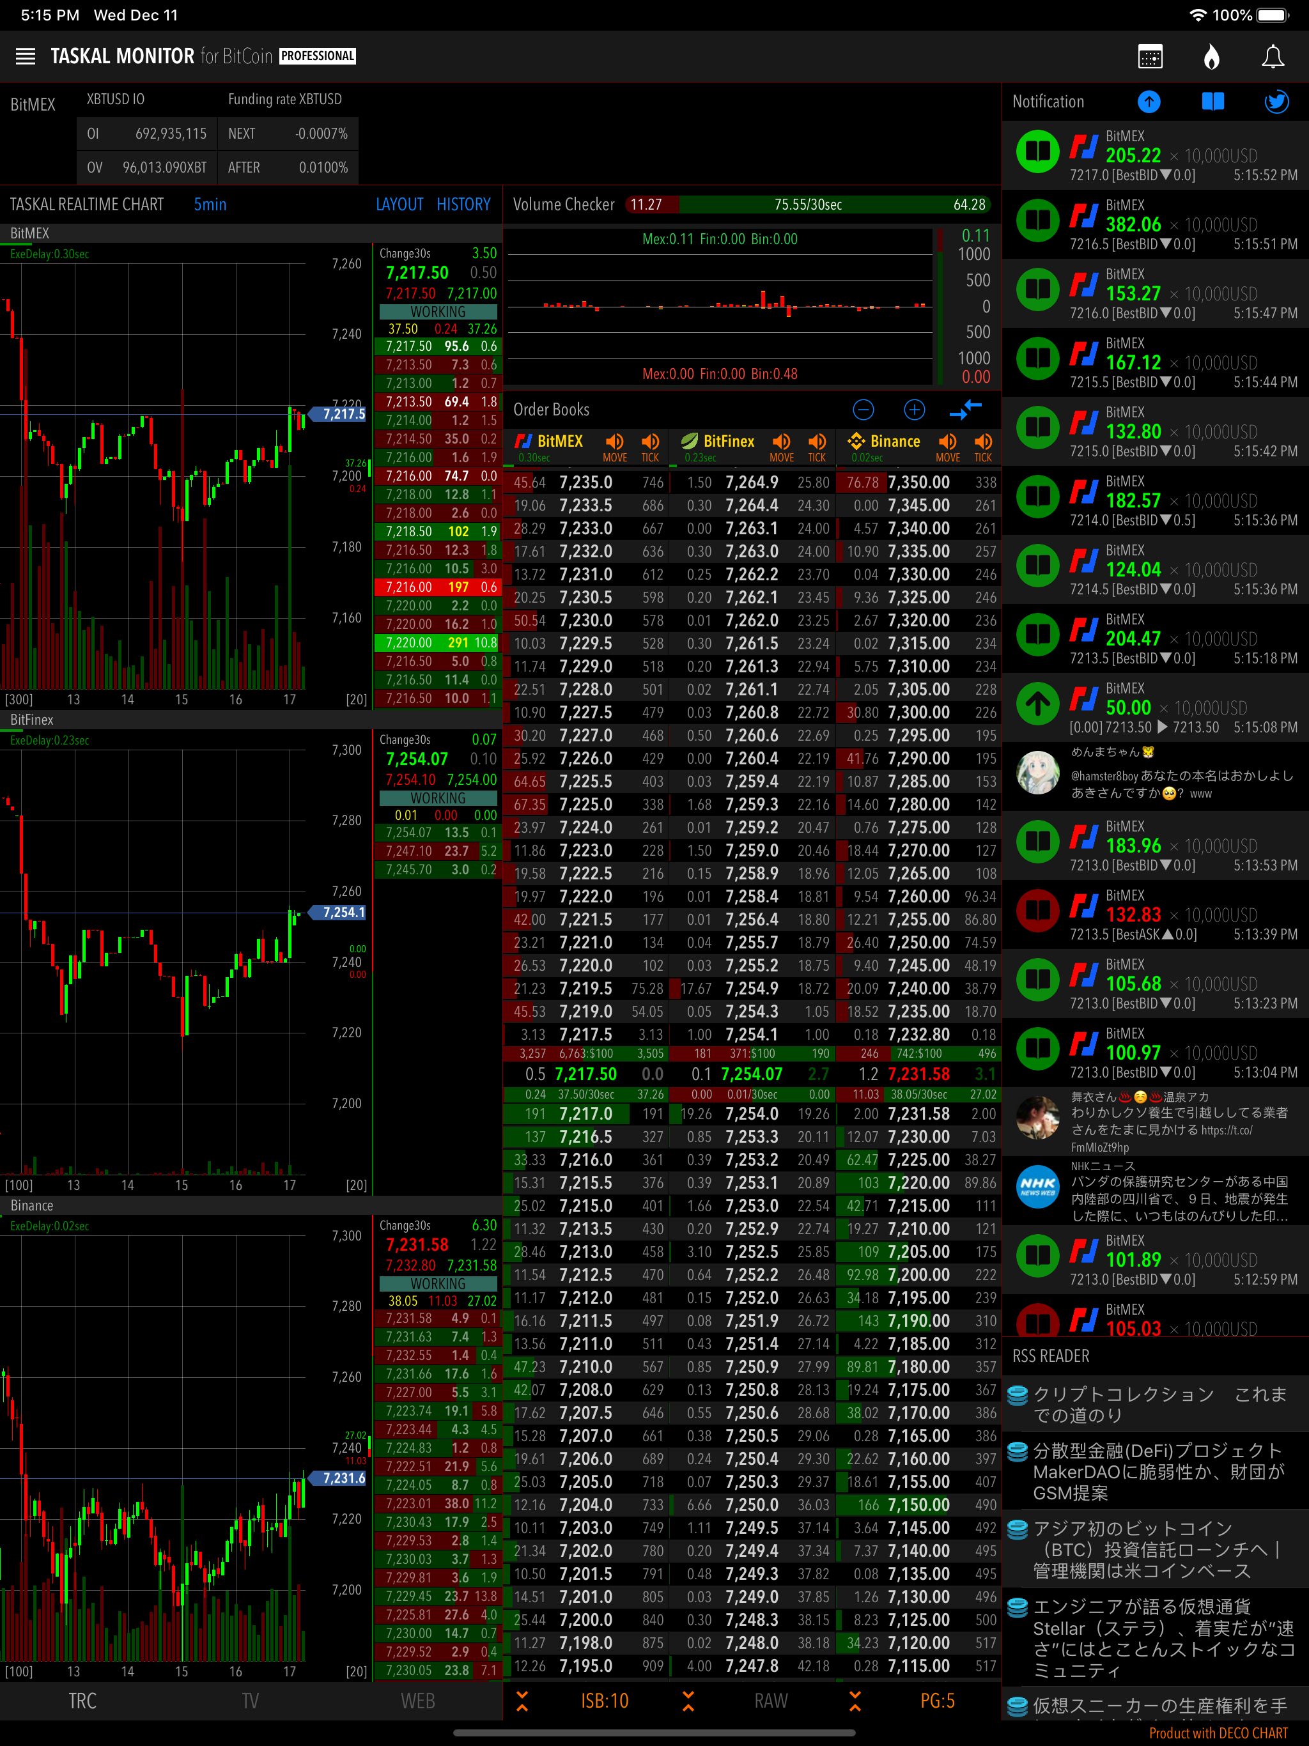Change the 5min chart interval
Image resolution: width=1309 pixels, height=1746 pixels.
click(x=210, y=205)
